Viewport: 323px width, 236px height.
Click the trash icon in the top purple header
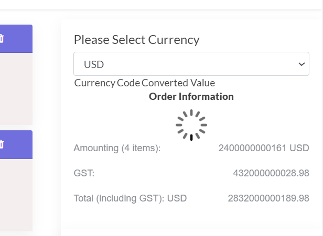pyautogui.click(x=2, y=38)
